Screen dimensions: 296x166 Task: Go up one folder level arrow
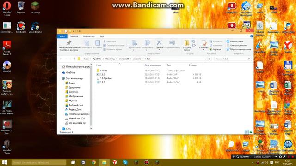click(x=74, y=59)
